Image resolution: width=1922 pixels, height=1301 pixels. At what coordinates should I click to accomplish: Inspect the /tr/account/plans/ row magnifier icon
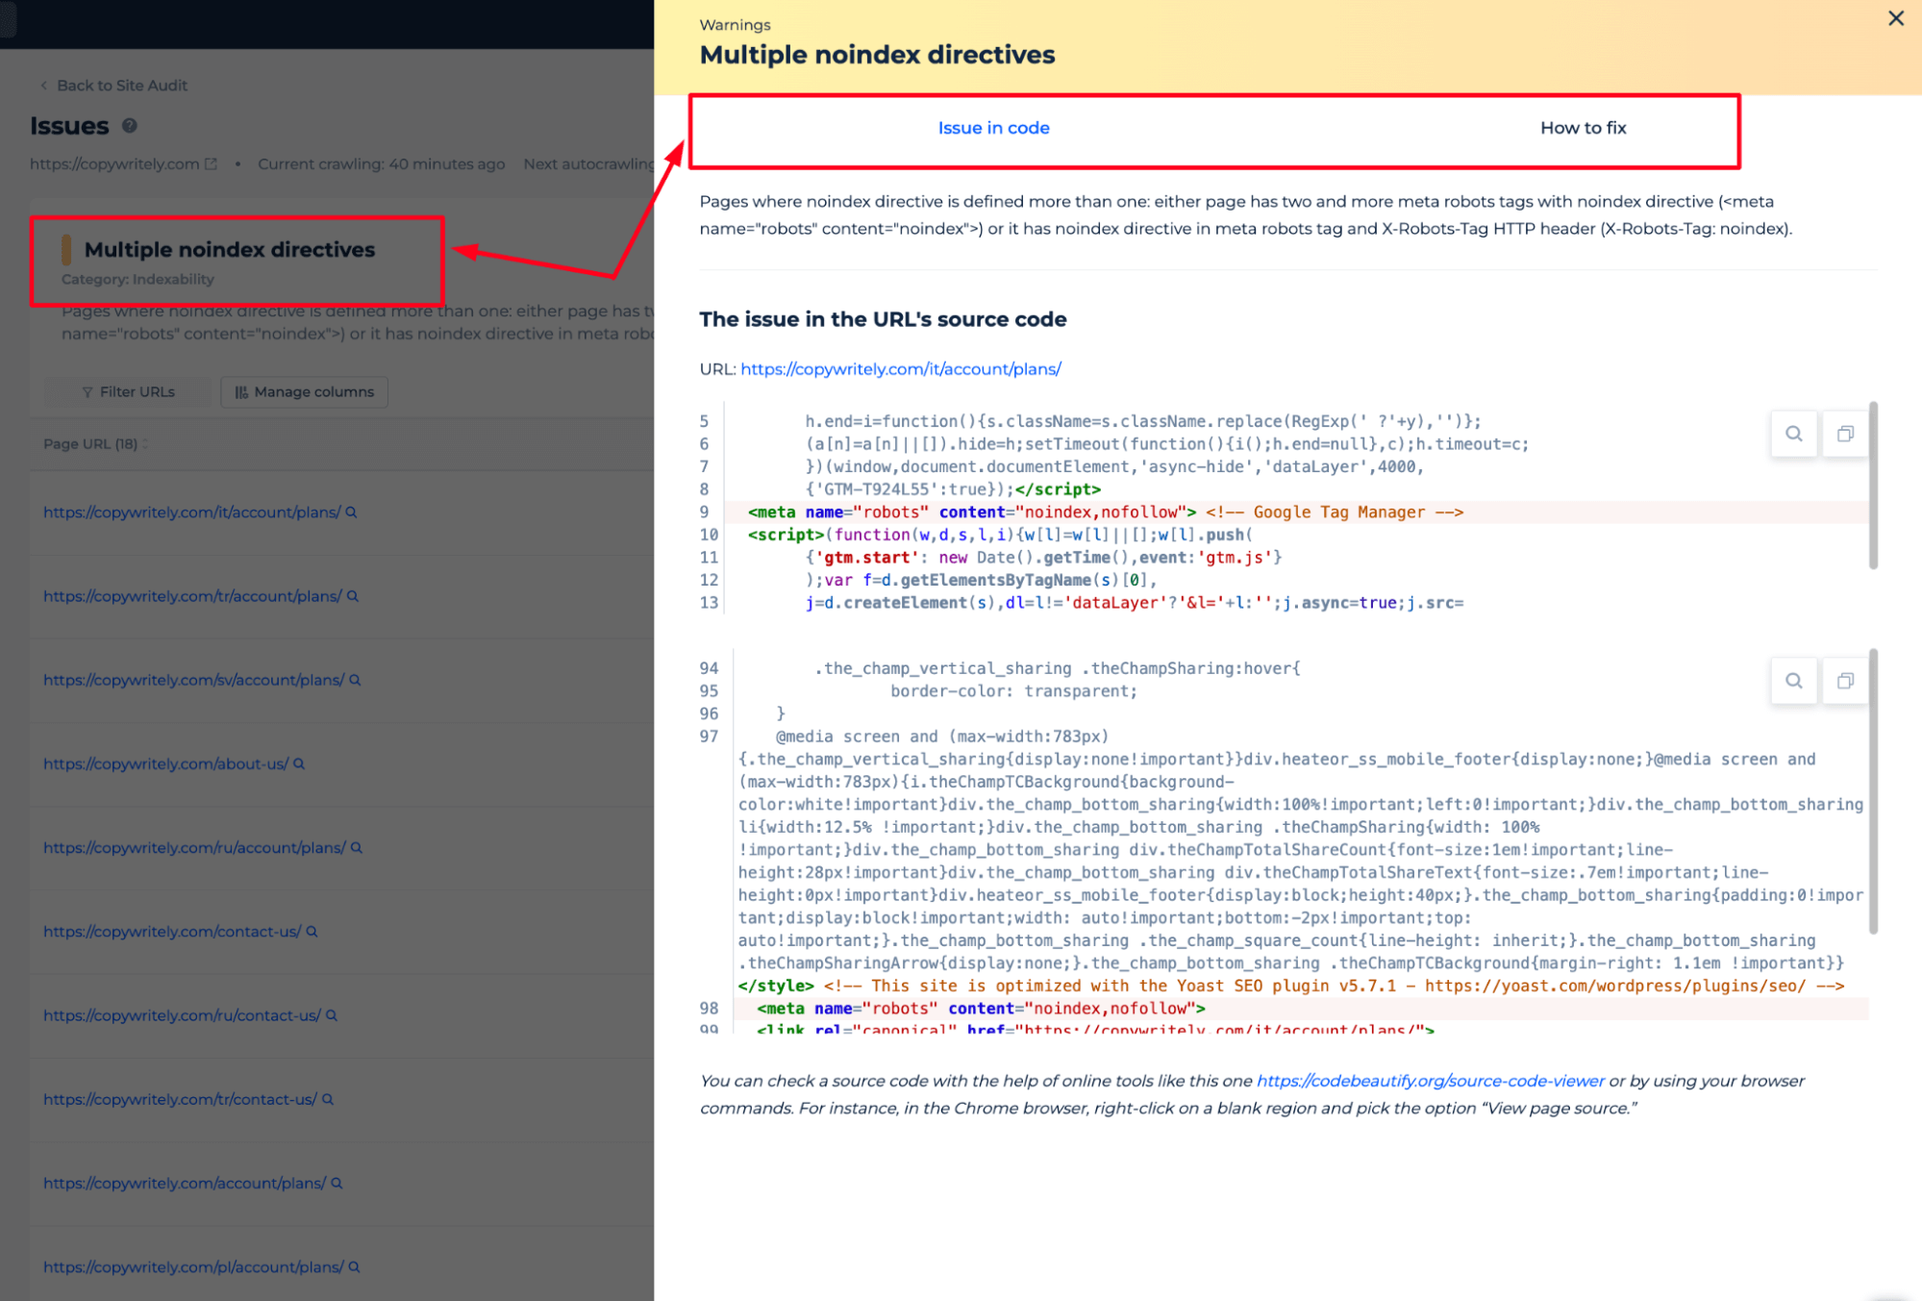(353, 596)
